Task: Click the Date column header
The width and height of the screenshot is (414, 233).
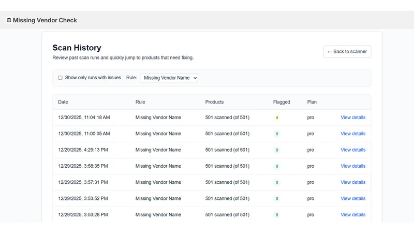Action: tap(63, 102)
